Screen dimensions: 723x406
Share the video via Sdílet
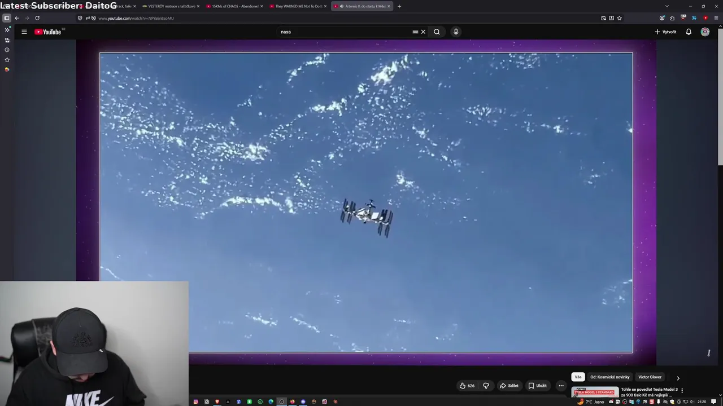tap(509, 386)
